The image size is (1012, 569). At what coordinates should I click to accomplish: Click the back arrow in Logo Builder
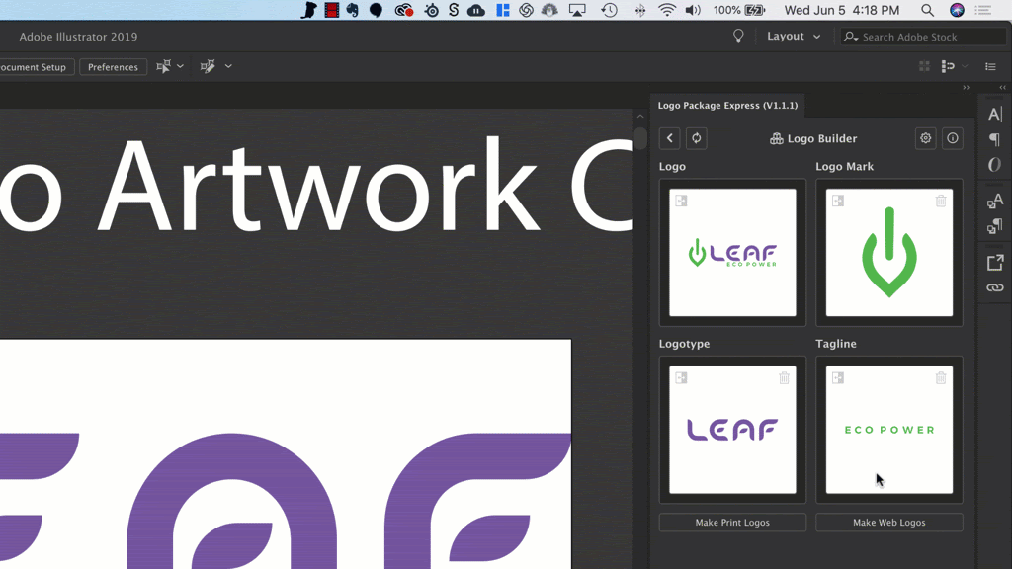(x=670, y=138)
